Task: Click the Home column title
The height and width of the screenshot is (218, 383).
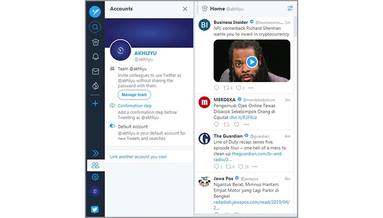Action: click(x=217, y=9)
